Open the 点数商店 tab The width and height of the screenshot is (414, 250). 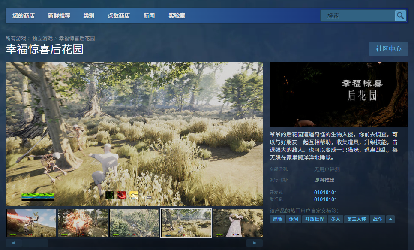tap(119, 16)
